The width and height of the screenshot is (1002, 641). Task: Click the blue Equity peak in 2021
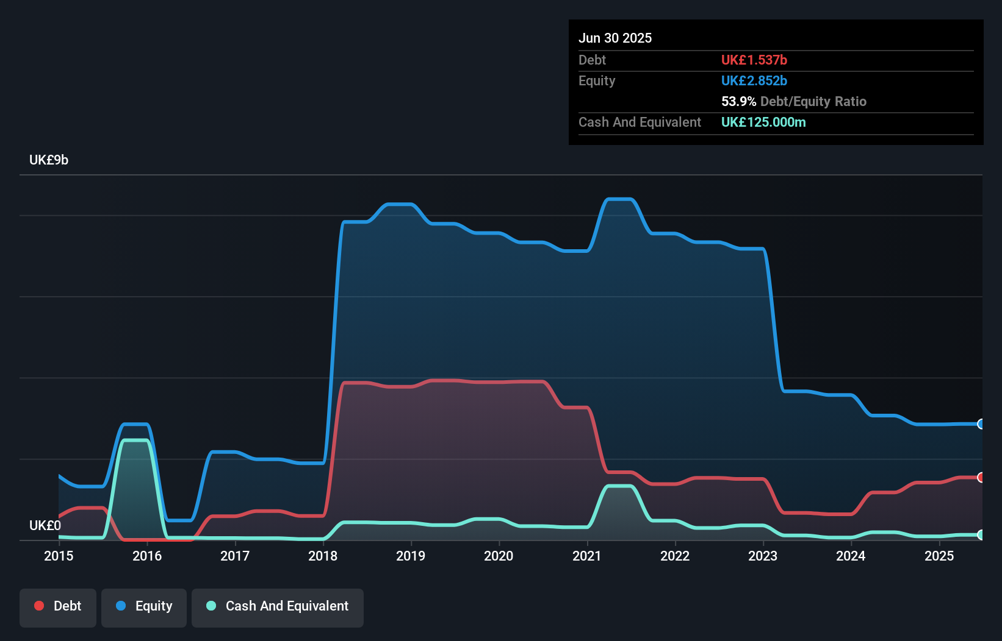point(618,199)
